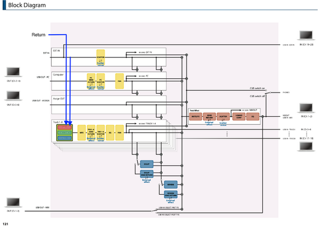
Task: Click the Computer channel label
Action: pyautogui.click(x=58, y=74)
